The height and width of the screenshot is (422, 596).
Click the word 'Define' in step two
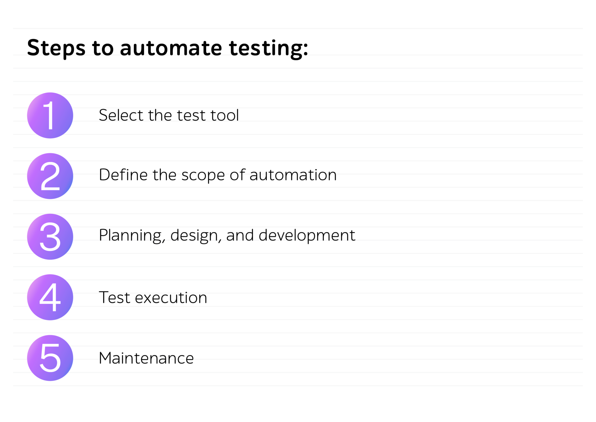(x=123, y=175)
